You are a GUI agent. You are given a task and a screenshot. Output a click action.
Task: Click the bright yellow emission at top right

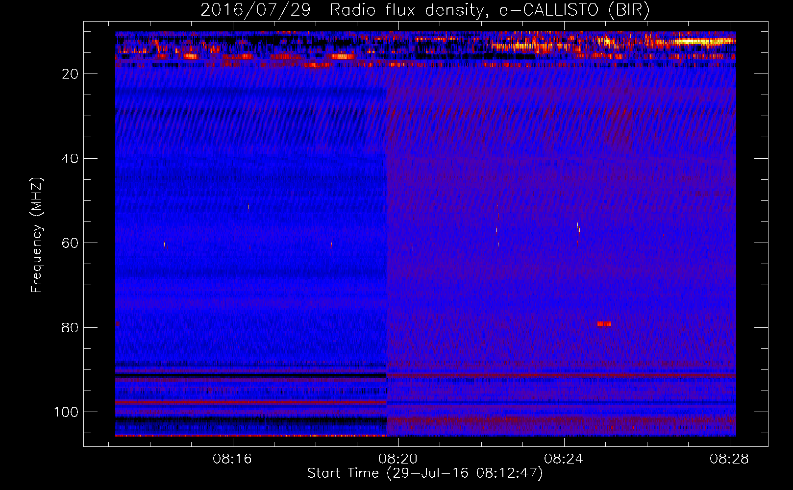pos(704,42)
